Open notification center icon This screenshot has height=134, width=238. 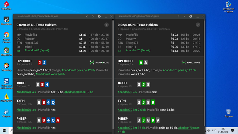click(x=232, y=131)
